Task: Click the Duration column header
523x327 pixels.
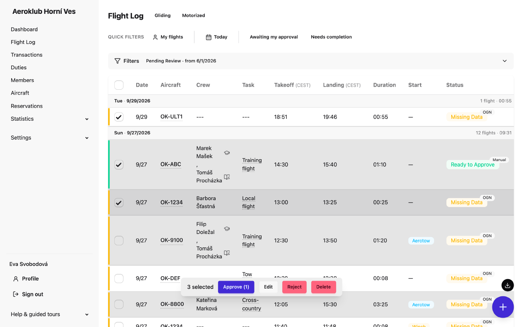Action: pos(384,85)
